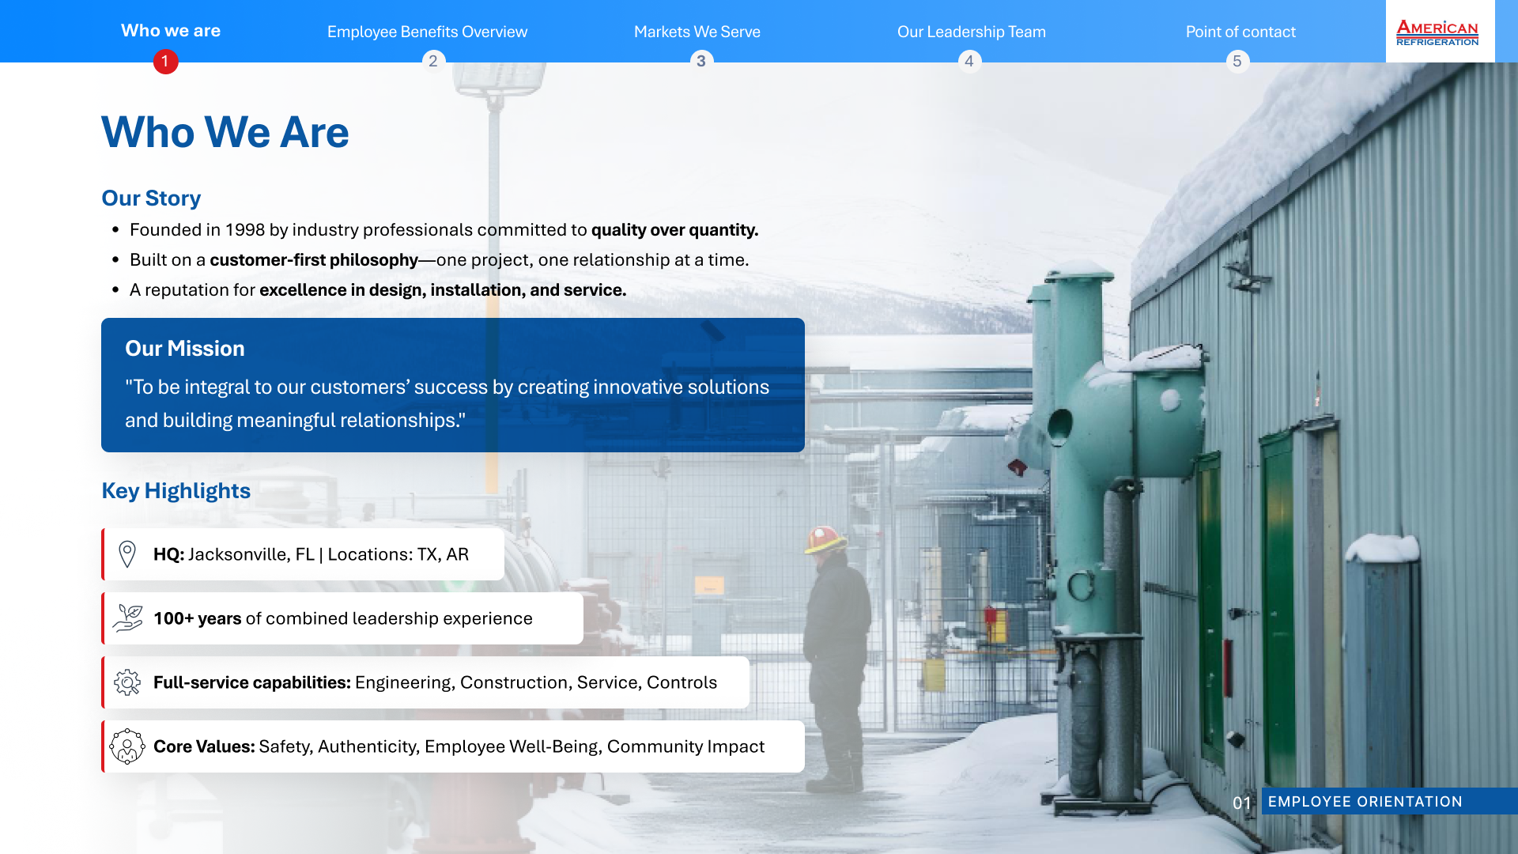The width and height of the screenshot is (1518, 854).
Task: Select the step 3 circle marker
Action: (x=701, y=61)
